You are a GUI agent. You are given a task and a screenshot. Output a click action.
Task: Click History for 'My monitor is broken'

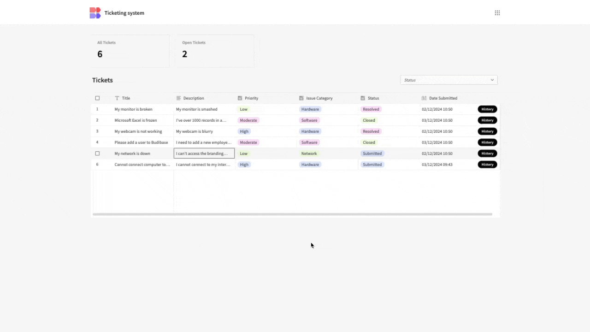pyautogui.click(x=487, y=109)
